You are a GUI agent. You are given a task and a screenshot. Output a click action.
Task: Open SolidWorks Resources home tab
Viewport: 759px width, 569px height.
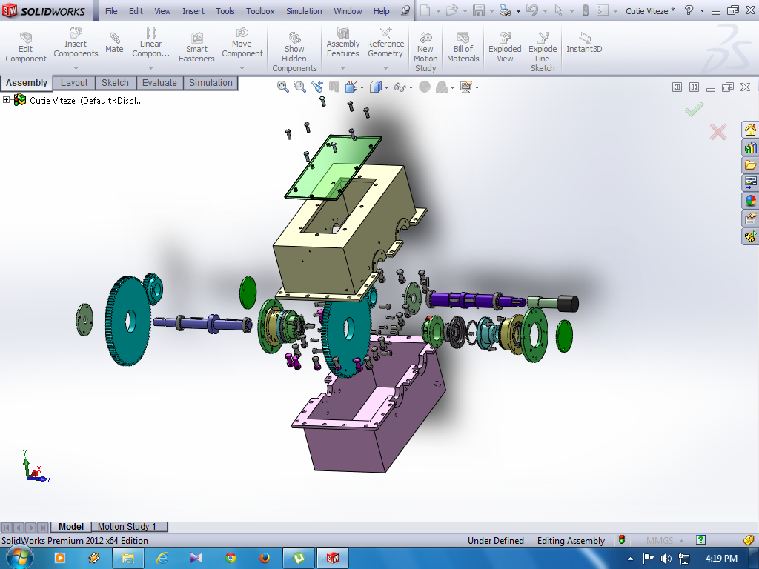coord(750,130)
